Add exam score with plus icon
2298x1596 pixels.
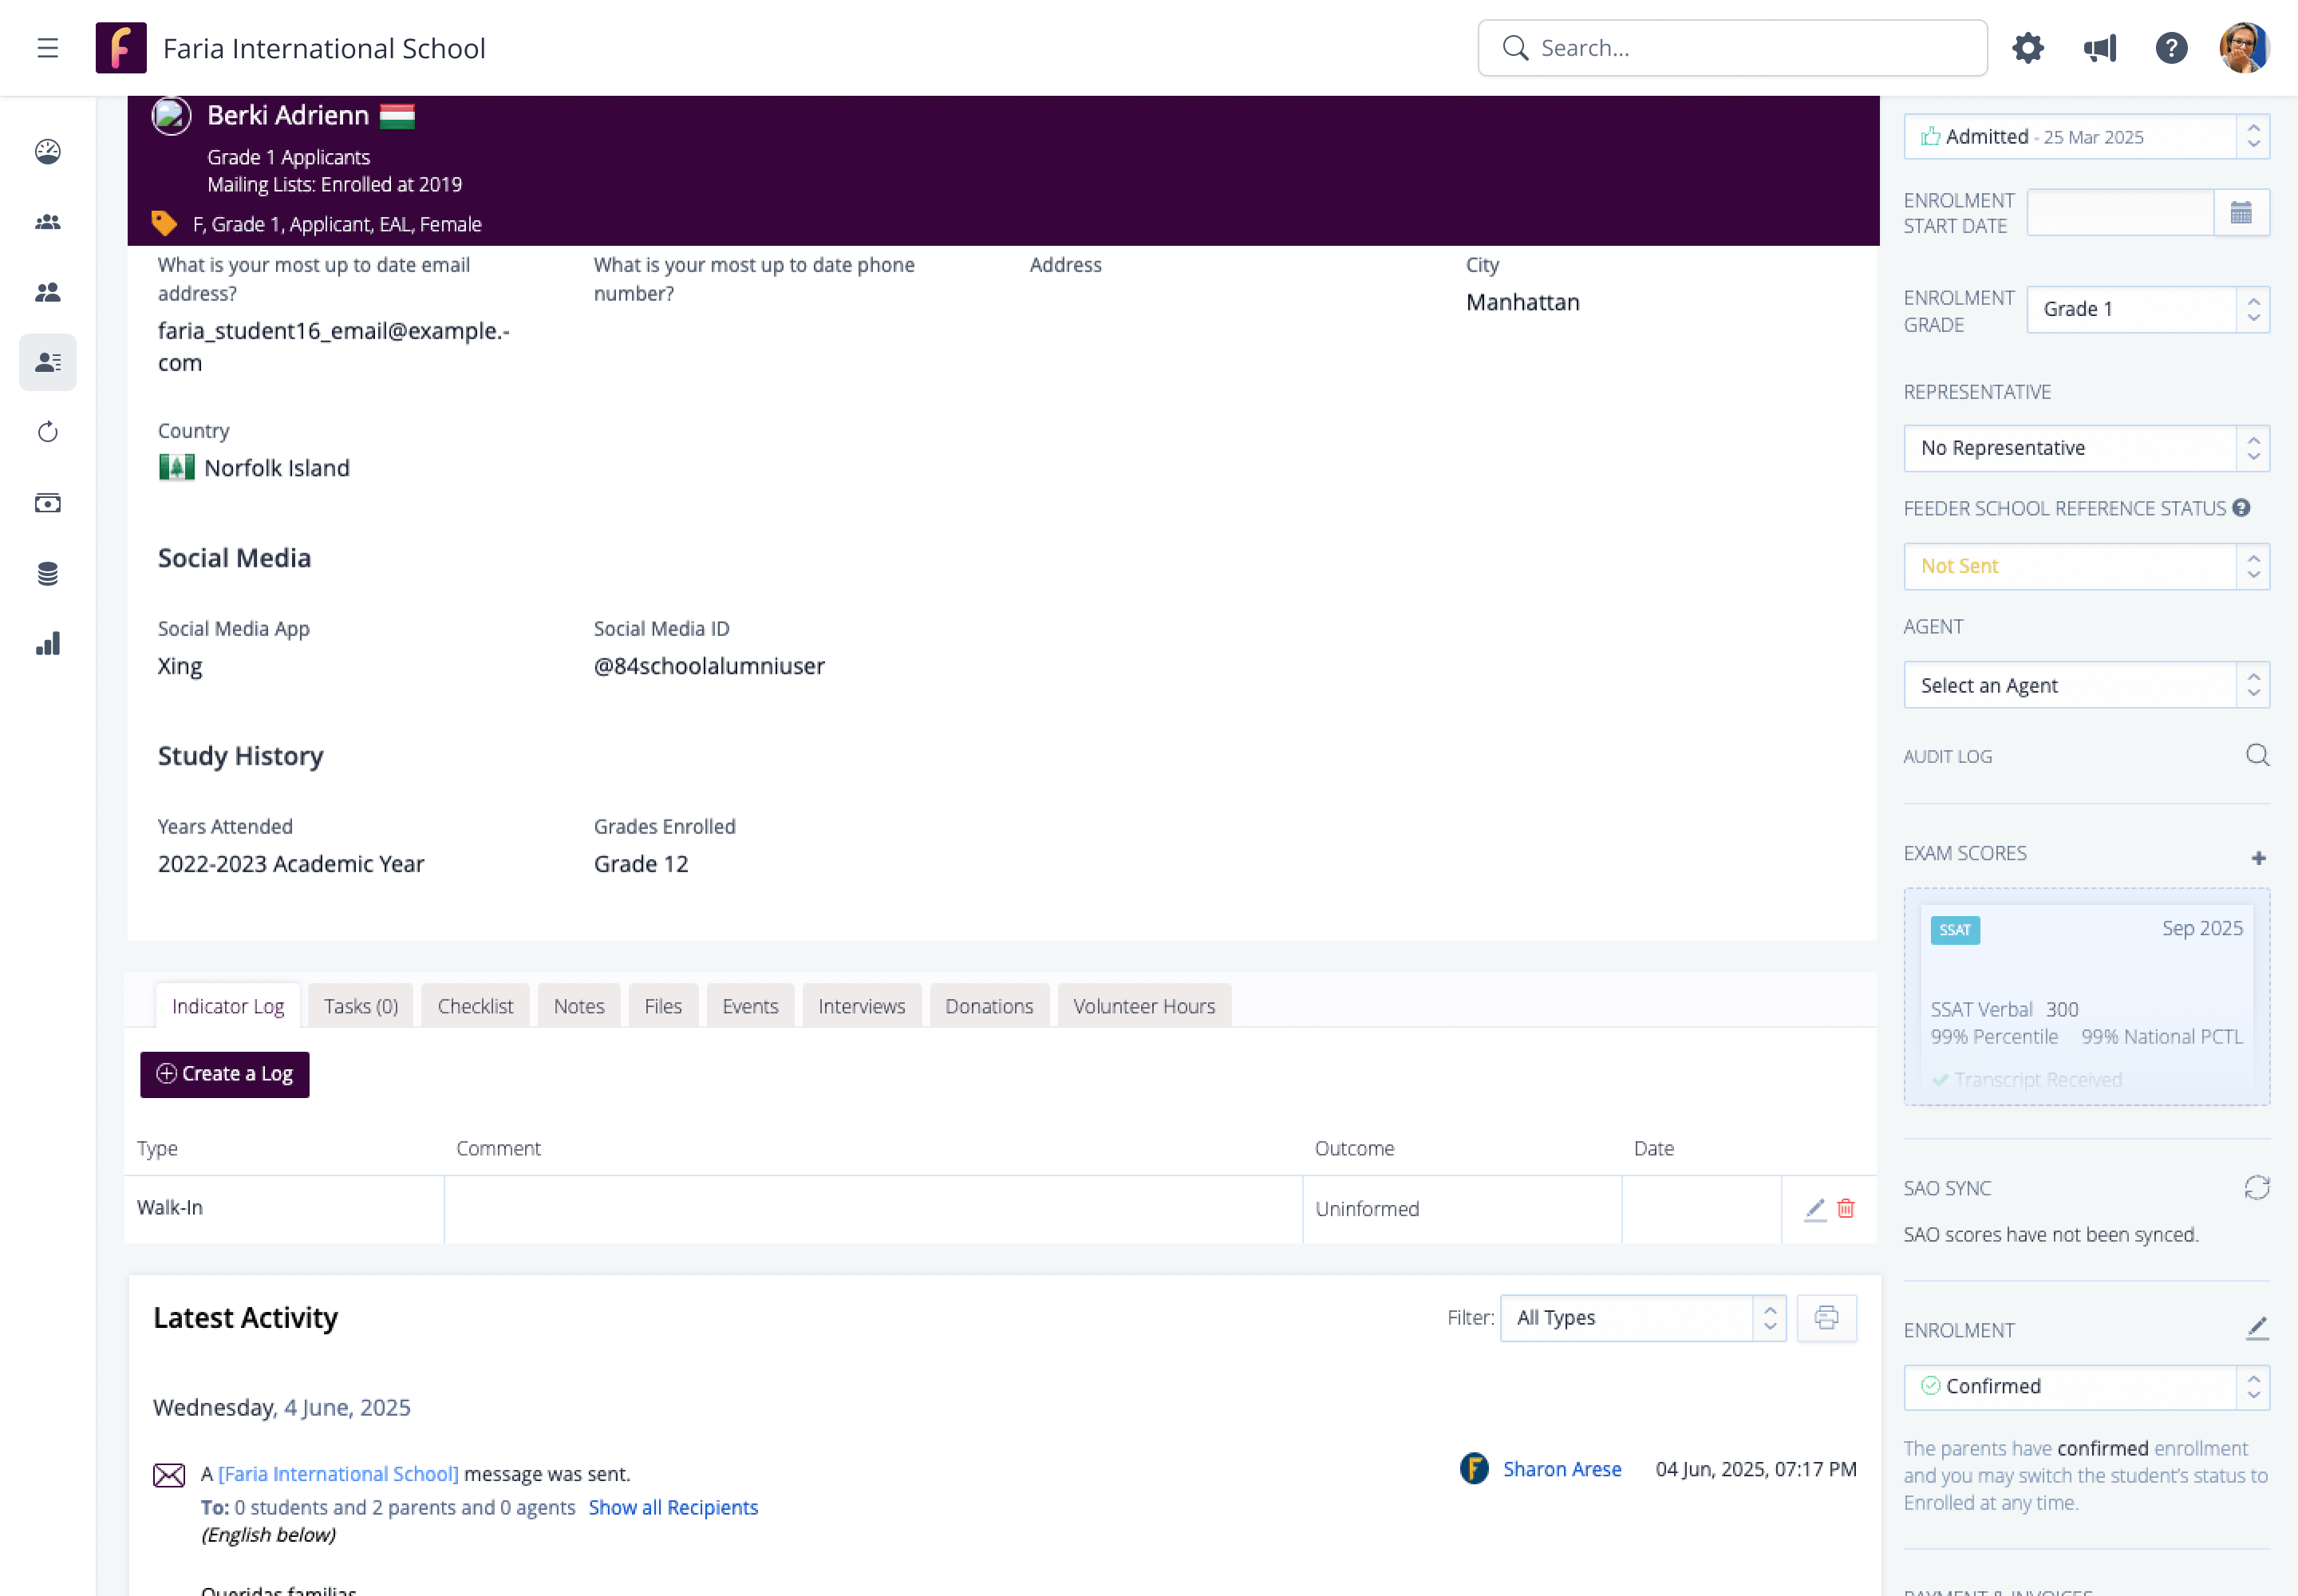click(2258, 858)
